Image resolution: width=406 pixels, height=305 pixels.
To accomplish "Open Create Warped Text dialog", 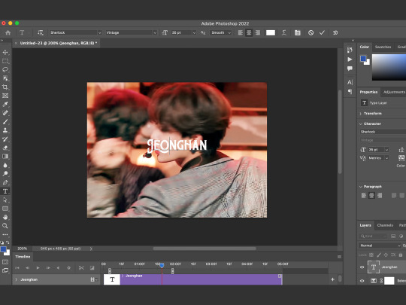I will point(284,32).
